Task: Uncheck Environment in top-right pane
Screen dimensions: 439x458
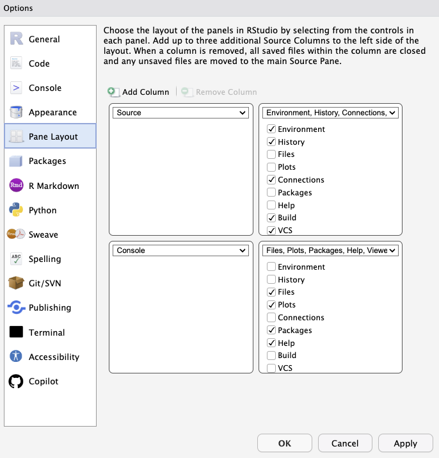Action: [x=271, y=129]
